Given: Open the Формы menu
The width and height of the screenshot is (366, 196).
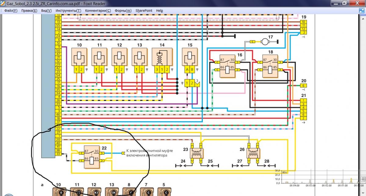Looking at the screenshot, I should click(x=123, y=10).
